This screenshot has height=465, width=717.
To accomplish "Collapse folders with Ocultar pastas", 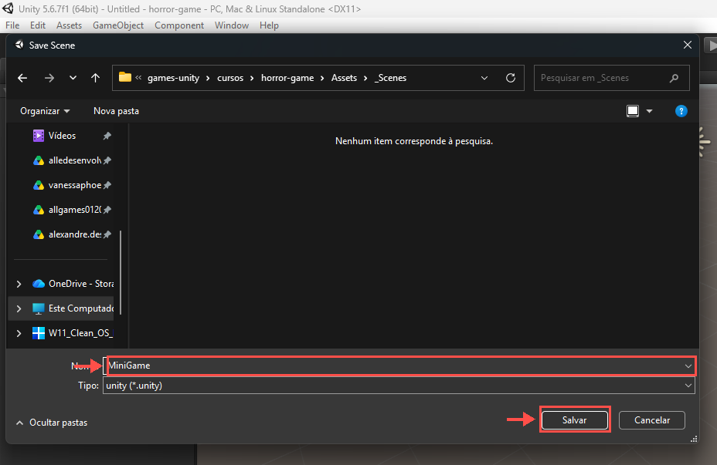I will tap(51, 423).
